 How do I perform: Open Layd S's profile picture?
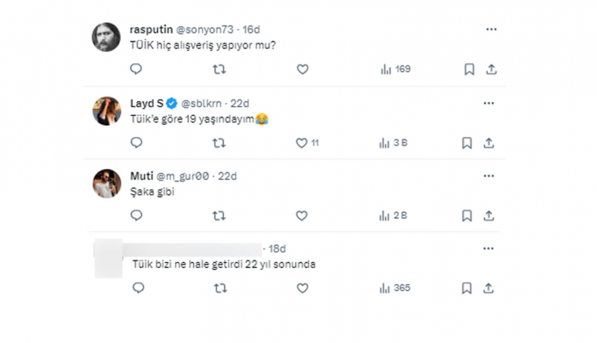pos(106,110)
